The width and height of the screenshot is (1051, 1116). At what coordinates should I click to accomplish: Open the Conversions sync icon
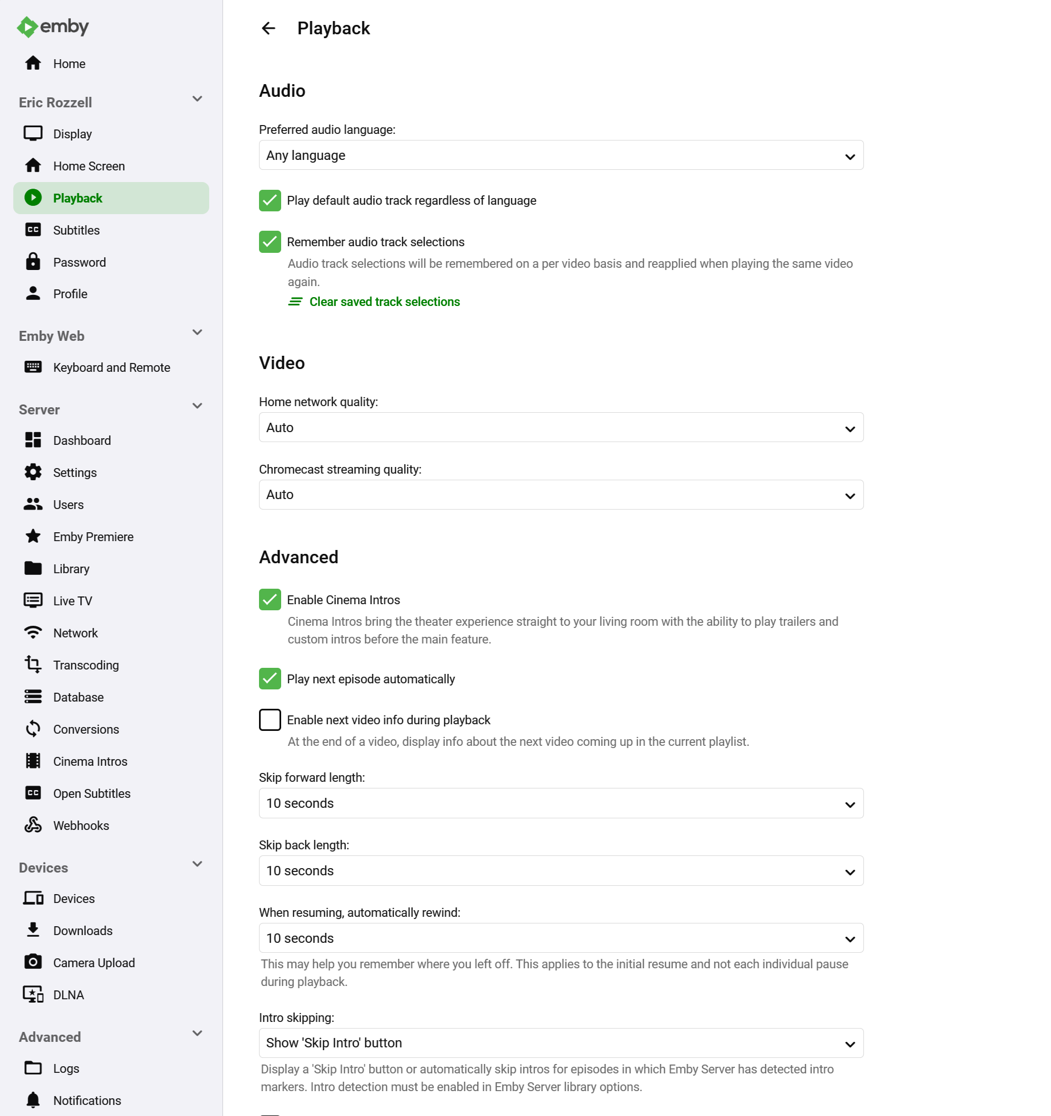coord(33,729)
